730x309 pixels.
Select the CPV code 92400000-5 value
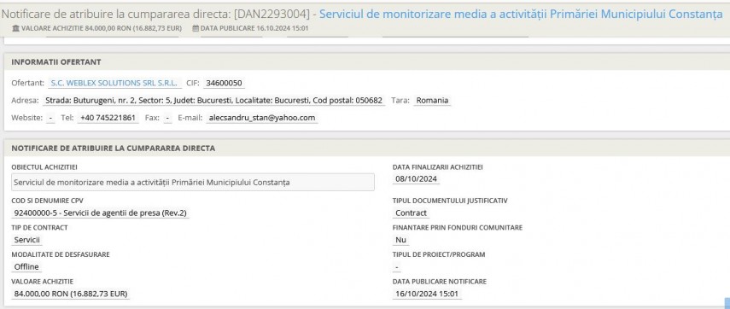click(101, 213)
